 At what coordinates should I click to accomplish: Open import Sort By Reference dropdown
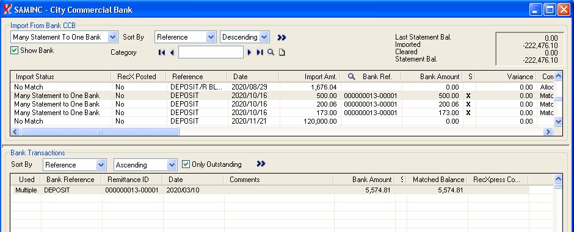[211, 37]
